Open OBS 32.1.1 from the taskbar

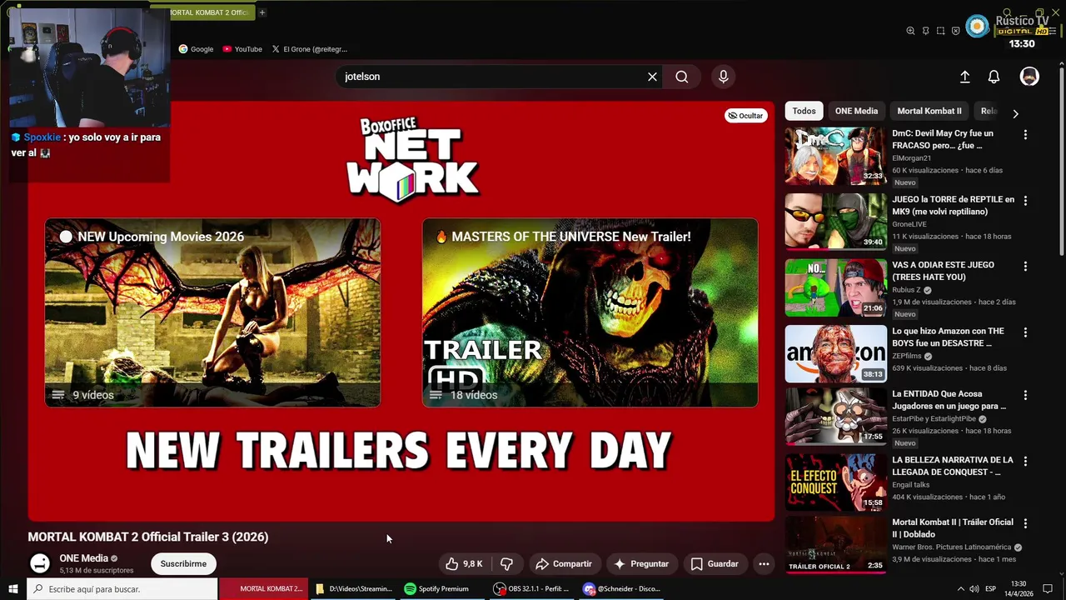[x=531, y=589]
